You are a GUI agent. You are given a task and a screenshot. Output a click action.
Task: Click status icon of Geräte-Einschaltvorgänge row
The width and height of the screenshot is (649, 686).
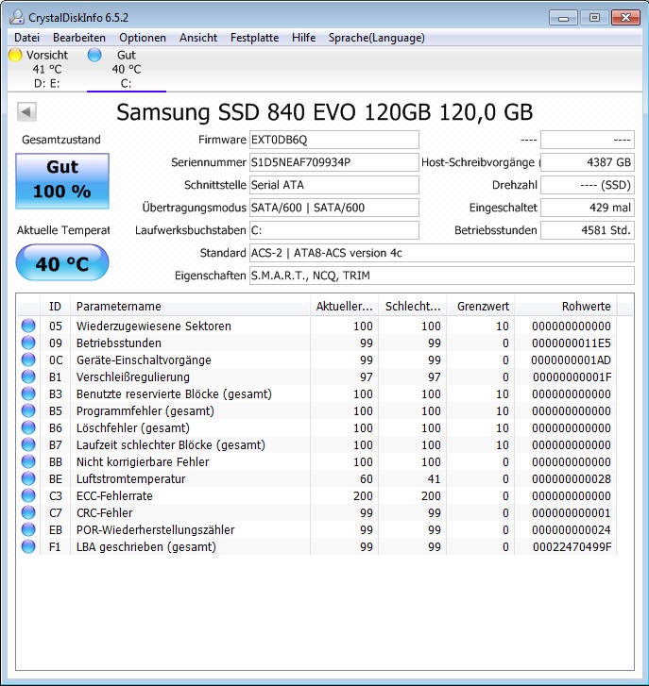(x=28, y=360)
